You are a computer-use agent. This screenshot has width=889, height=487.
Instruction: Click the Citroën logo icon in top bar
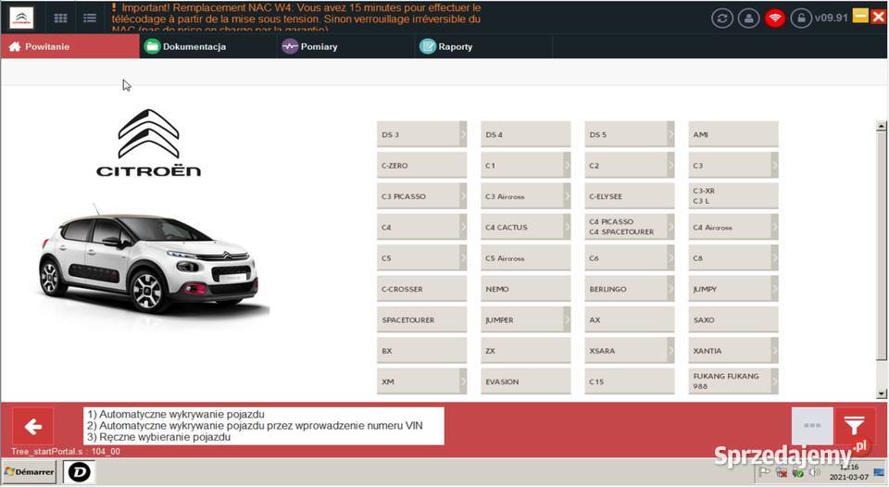pos(21,18)
